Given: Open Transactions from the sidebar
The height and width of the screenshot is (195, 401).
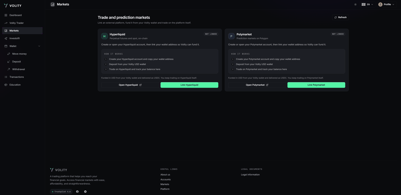Looking at the screenshot, I should [22, 77].
